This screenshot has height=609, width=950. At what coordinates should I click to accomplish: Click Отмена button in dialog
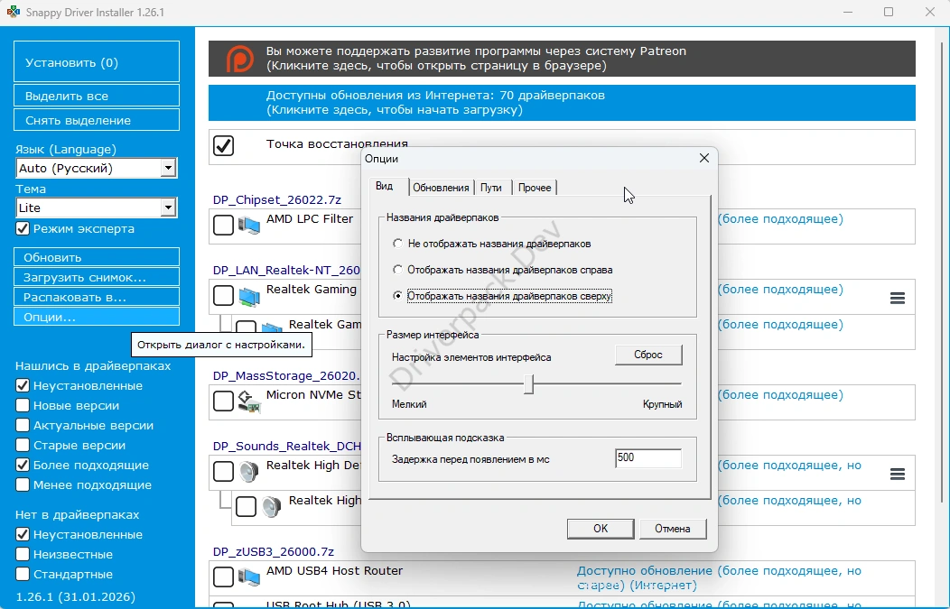673,529
